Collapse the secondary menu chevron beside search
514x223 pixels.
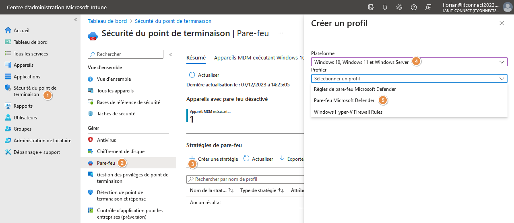pos(170,54)
